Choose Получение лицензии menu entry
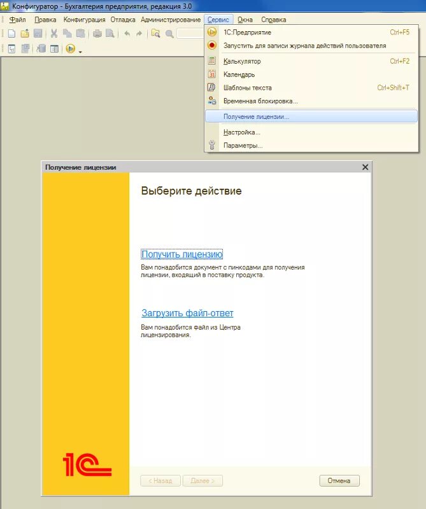This screenshot has height=509, width=426. [x=311, y=116]
